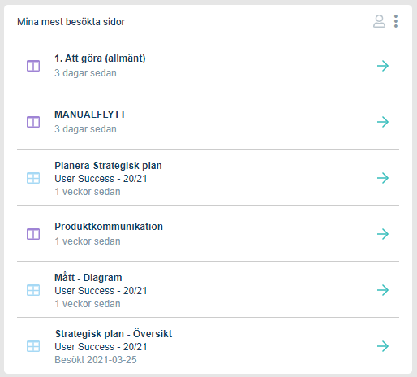Image resolution: width=417 pixels, height=377 pixels.
Task: Open the MANUALFLYTT page title
Action: (90, 115)
